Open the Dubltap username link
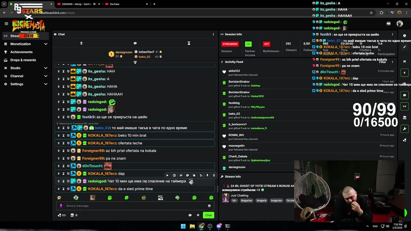Screen dimensions: 411x231 [256, 86]
